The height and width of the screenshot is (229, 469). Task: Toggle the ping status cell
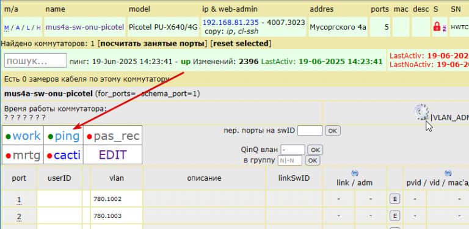point(64,136)
